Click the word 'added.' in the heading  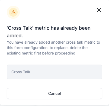tap(15, 36)
